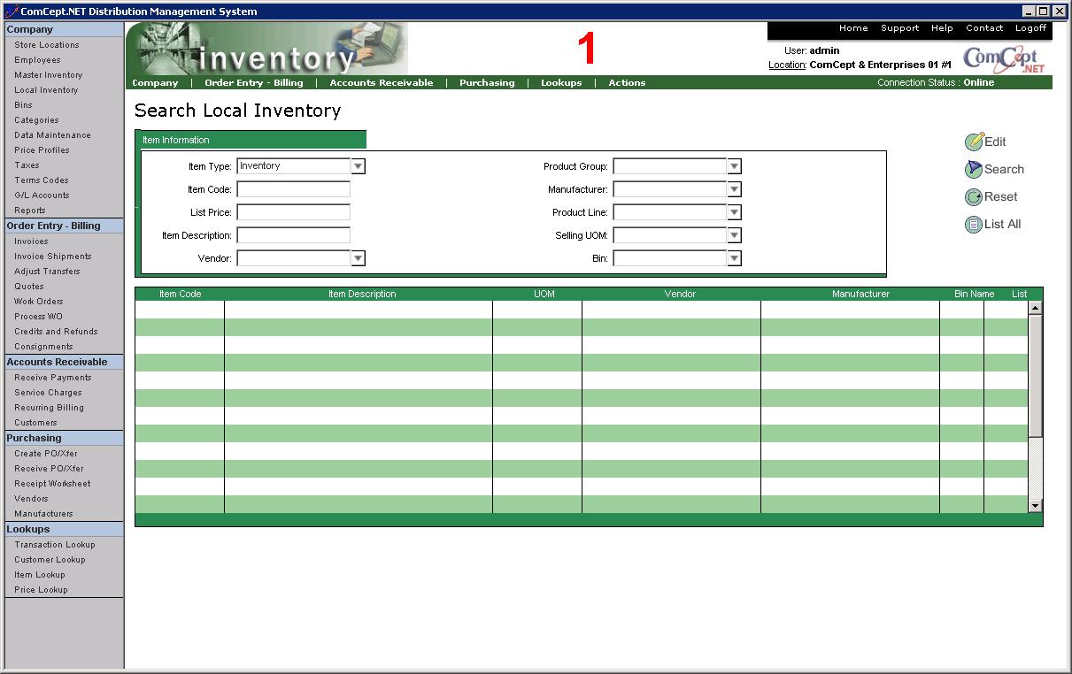Click the Location link under user
The width and height of the screenshot is (1072, 674).
pyautogui.click(x=787, y=65)
